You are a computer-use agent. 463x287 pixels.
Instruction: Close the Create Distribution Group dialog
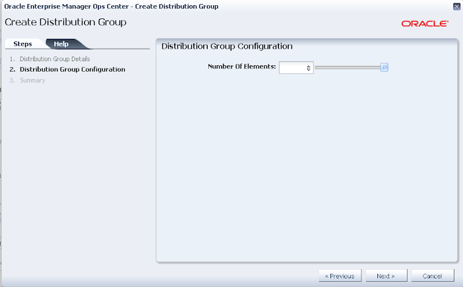(456, 7)
